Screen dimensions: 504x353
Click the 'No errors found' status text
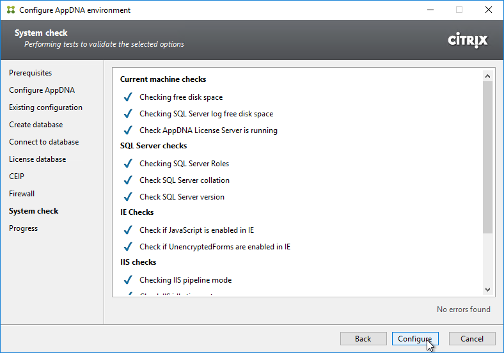pos(464,310)
